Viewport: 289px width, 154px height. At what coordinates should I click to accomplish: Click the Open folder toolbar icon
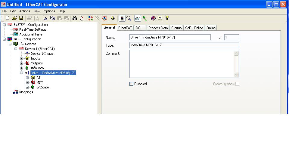click(x=14, y=18)
